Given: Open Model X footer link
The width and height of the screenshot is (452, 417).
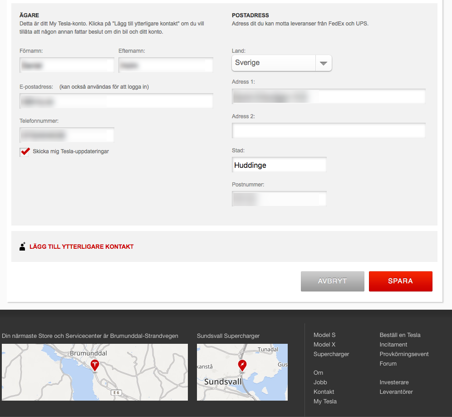Looking at the screenshot, I should pyautogui.click(x=324, y=345).
